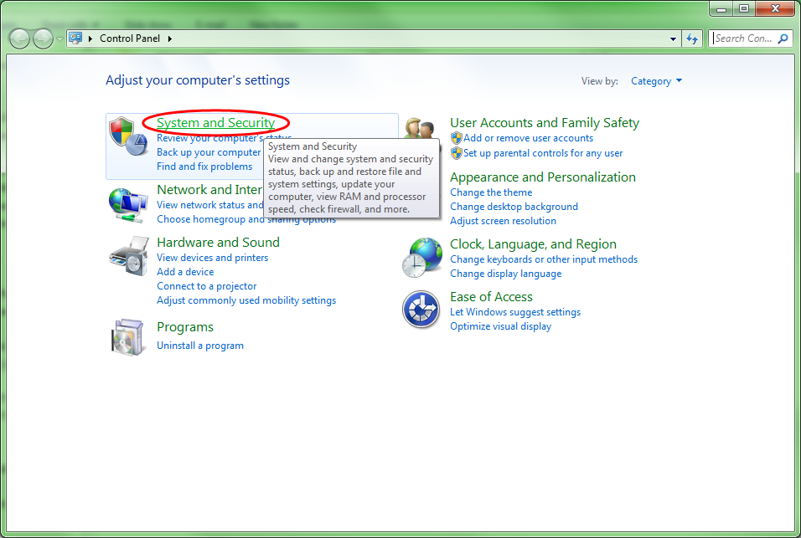Click Change display language link
Viewport: 801px width, 538px height.
(x=506, y=274)
